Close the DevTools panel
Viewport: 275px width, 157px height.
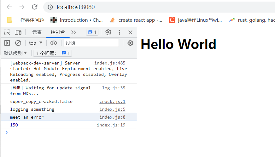(x=130, y=32)
